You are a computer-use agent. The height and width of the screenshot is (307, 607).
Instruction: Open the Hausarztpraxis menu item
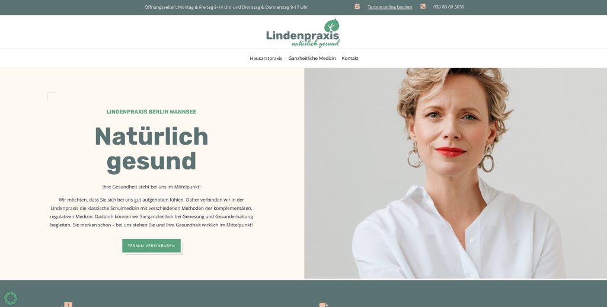pos(266,59)
